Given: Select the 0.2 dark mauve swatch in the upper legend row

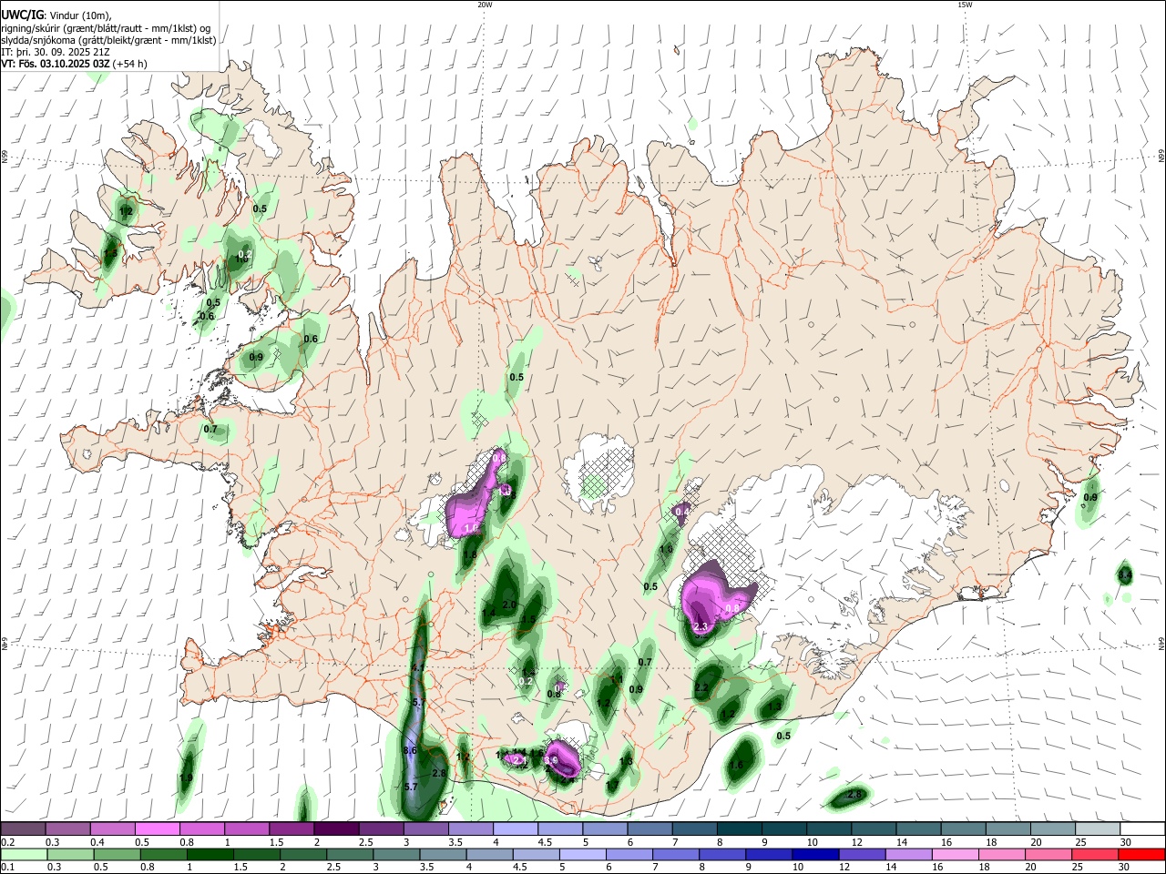Looking at the screenshot, I should [23, 828].
